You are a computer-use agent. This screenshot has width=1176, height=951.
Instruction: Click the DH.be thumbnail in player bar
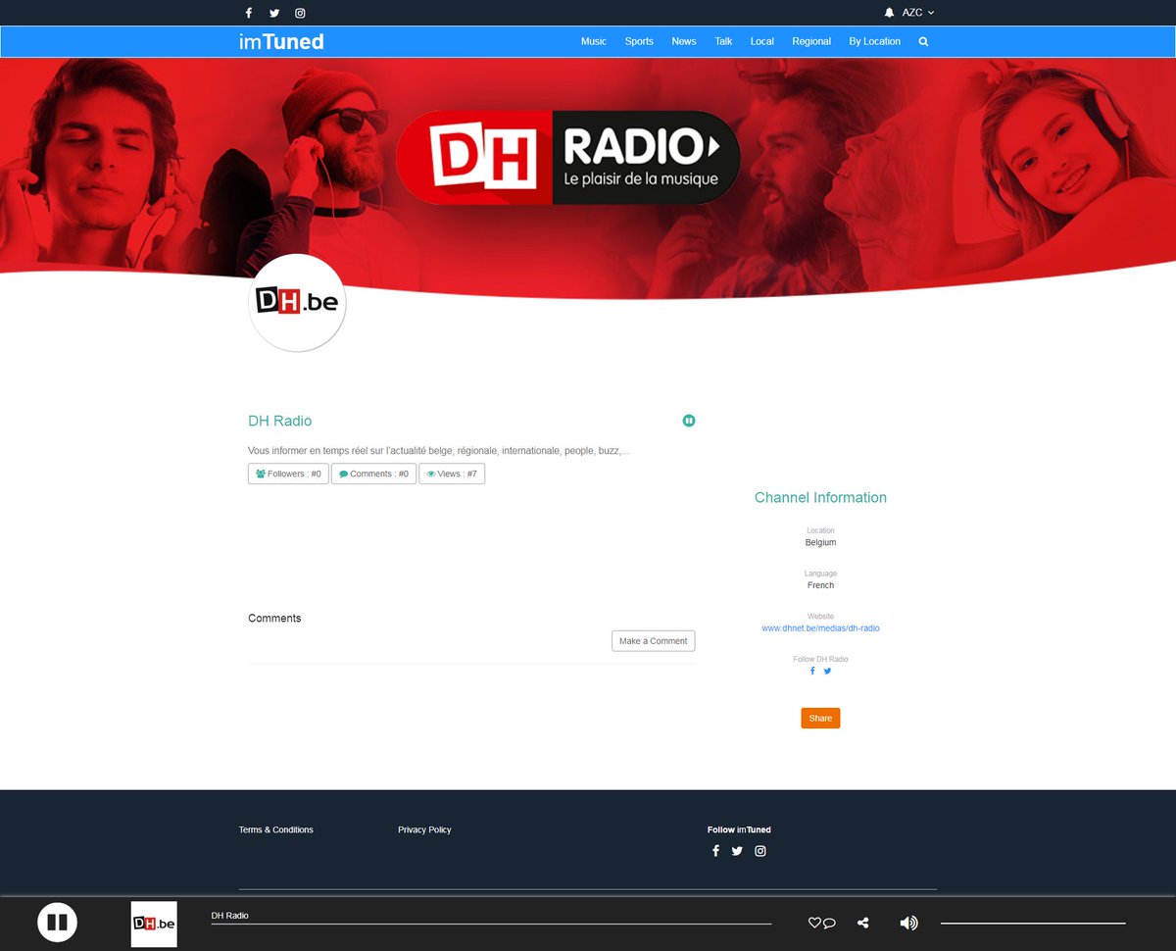point(154,925)
